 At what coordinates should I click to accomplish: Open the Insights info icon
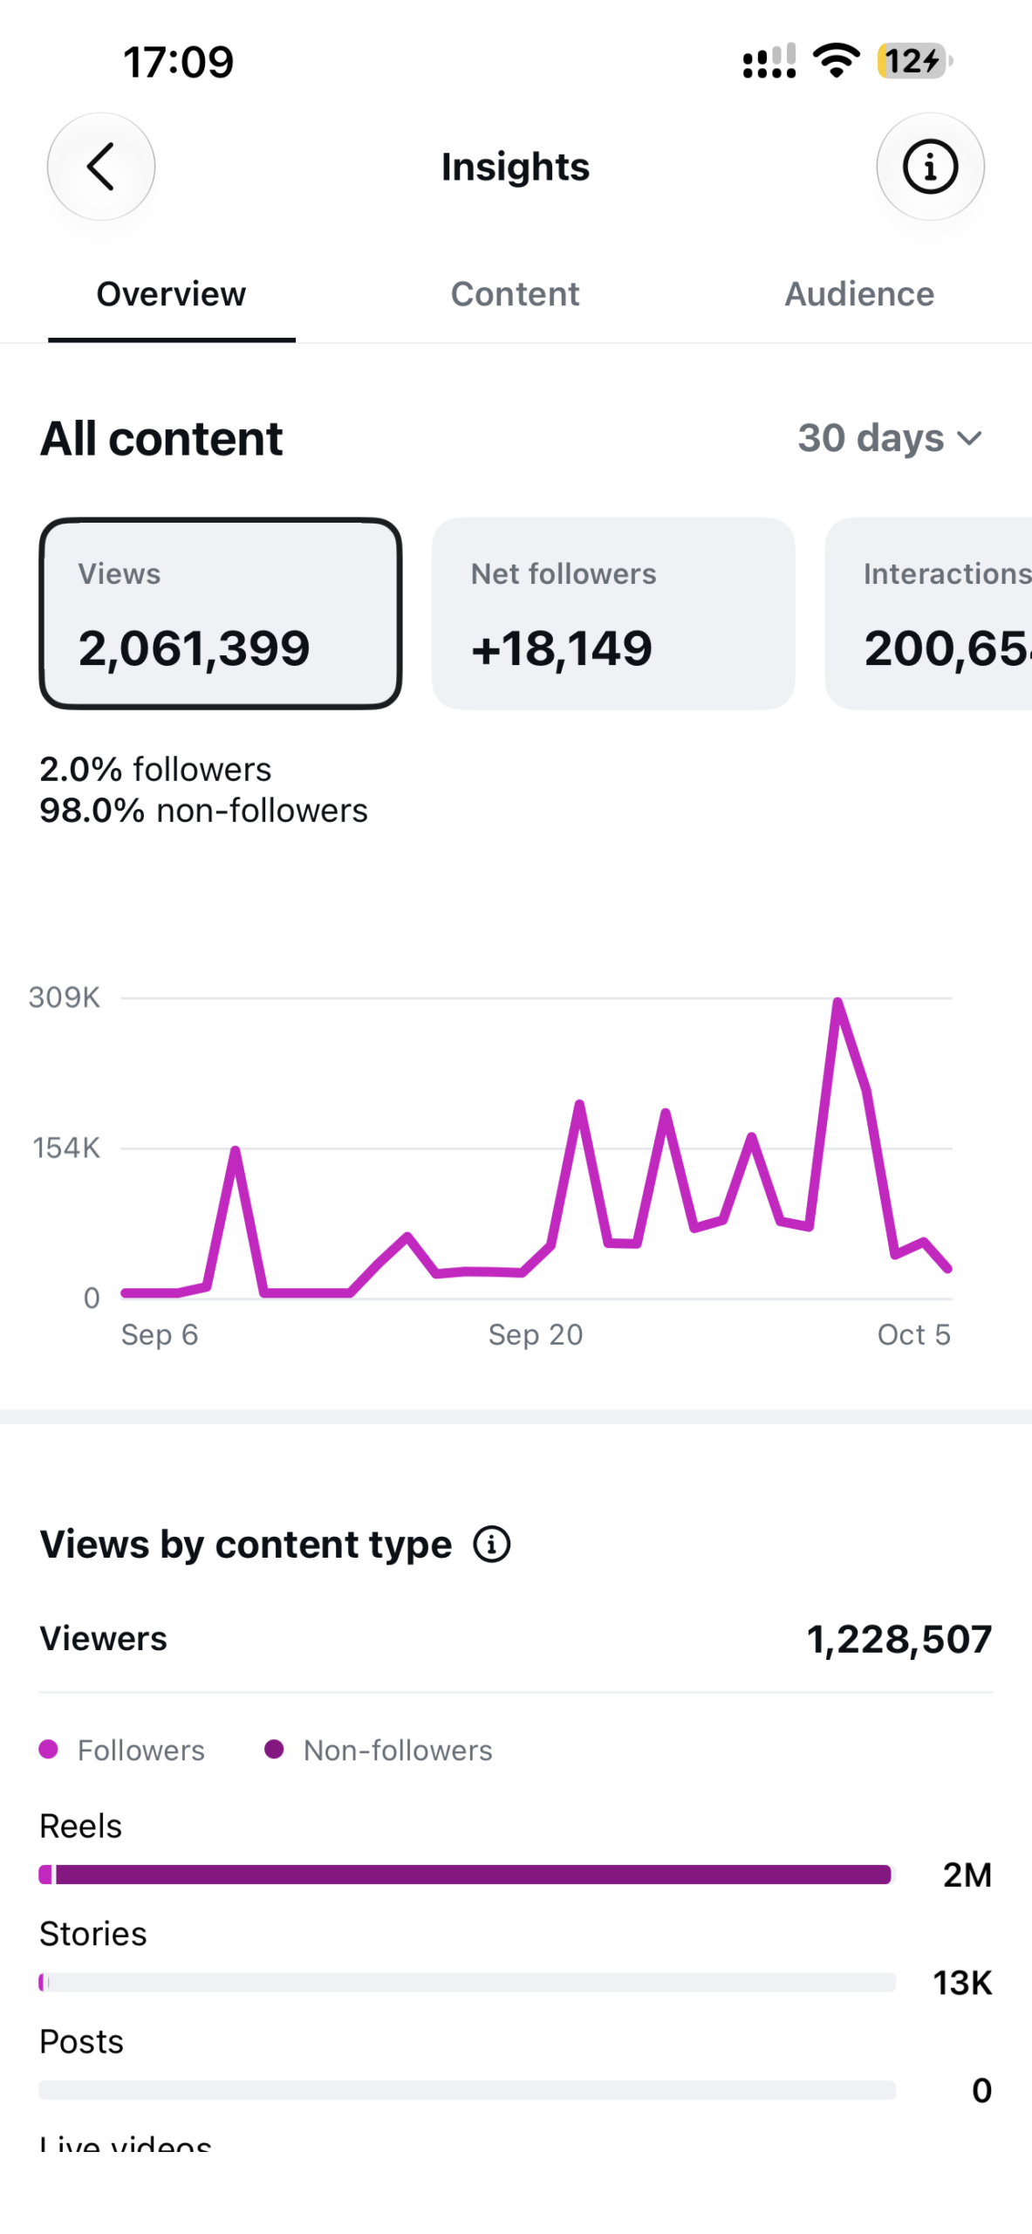930,166
